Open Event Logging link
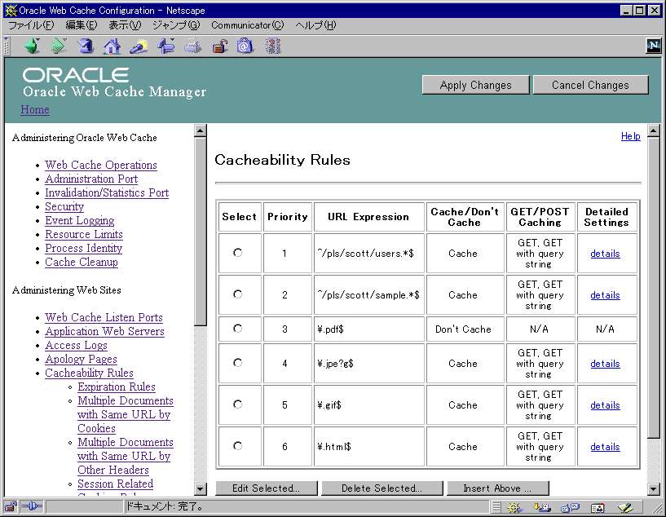This screenshot has width=666, height=517. tap(80, 220)
